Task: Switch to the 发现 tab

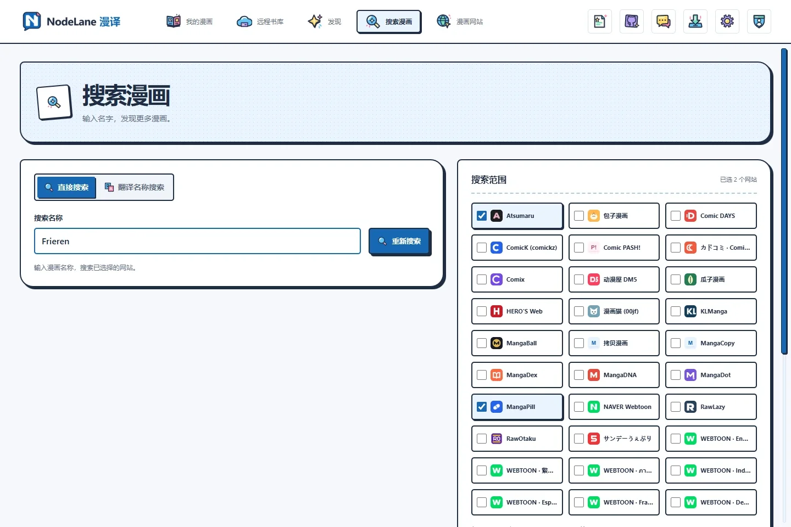Action: (325, 21)
